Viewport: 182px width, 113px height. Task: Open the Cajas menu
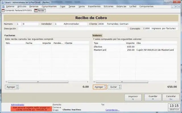click(x=63, y=7)
